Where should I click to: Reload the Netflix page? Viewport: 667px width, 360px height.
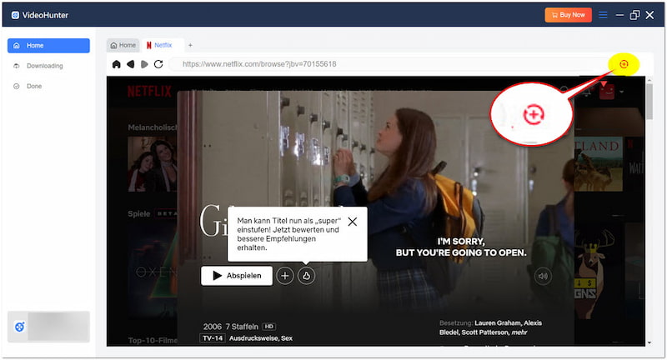[x=158, y=64]
